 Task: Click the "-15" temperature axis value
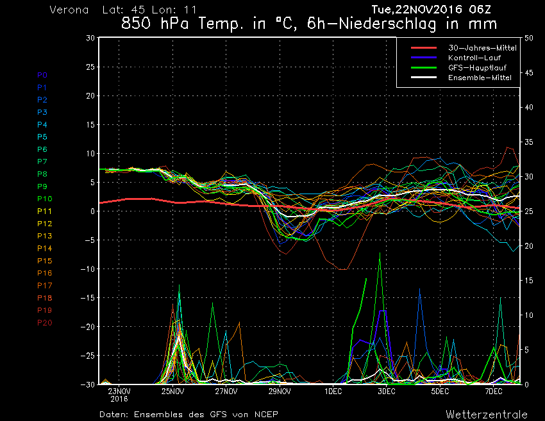pyautogui.click(x=87, y=298)
